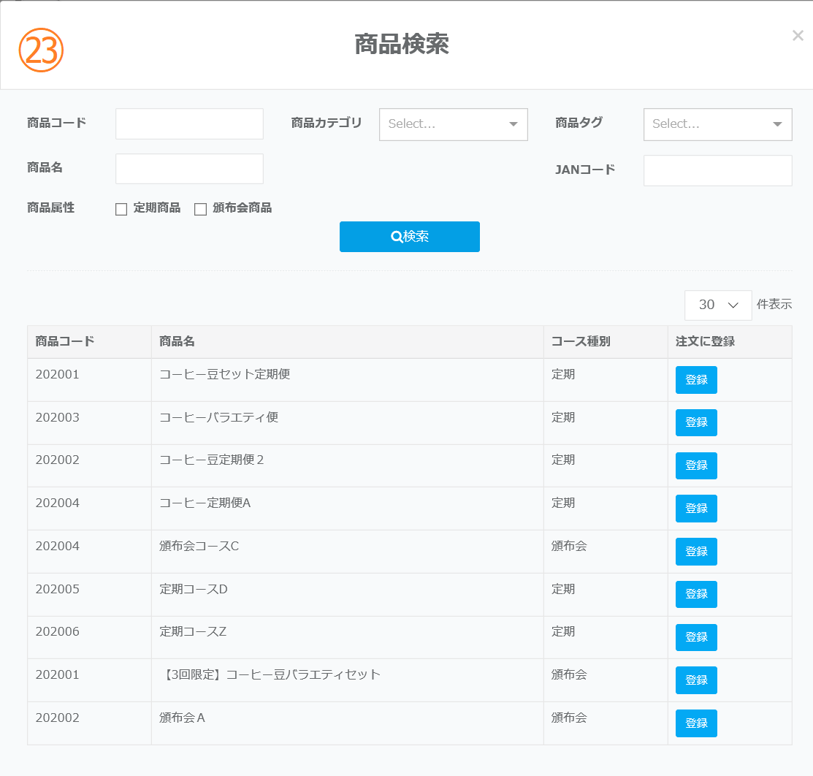Click 登録 for 頒布会Ａ row
813x776 pixels.
696,723
